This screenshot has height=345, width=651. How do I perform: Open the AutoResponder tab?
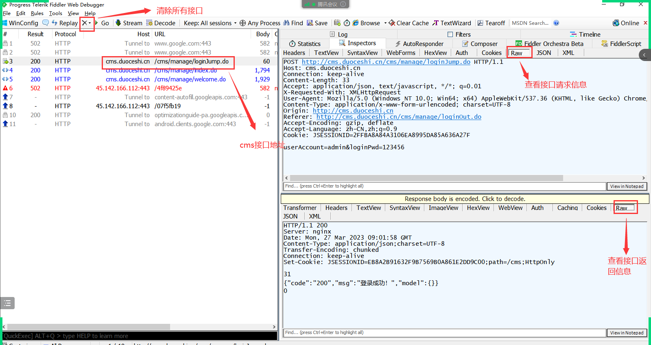pyautogui.click(x=419, y=44)
